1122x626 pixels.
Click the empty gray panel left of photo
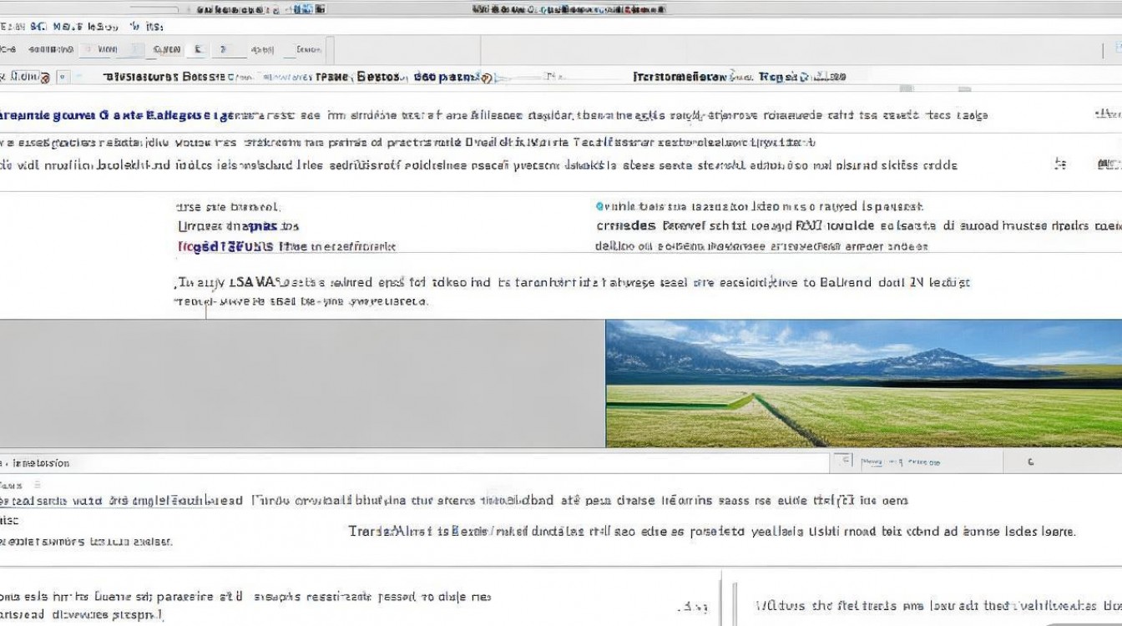[302, 383]
